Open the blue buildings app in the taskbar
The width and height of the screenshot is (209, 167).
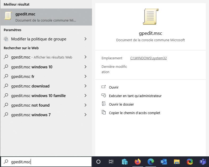[x=124, y=161]
